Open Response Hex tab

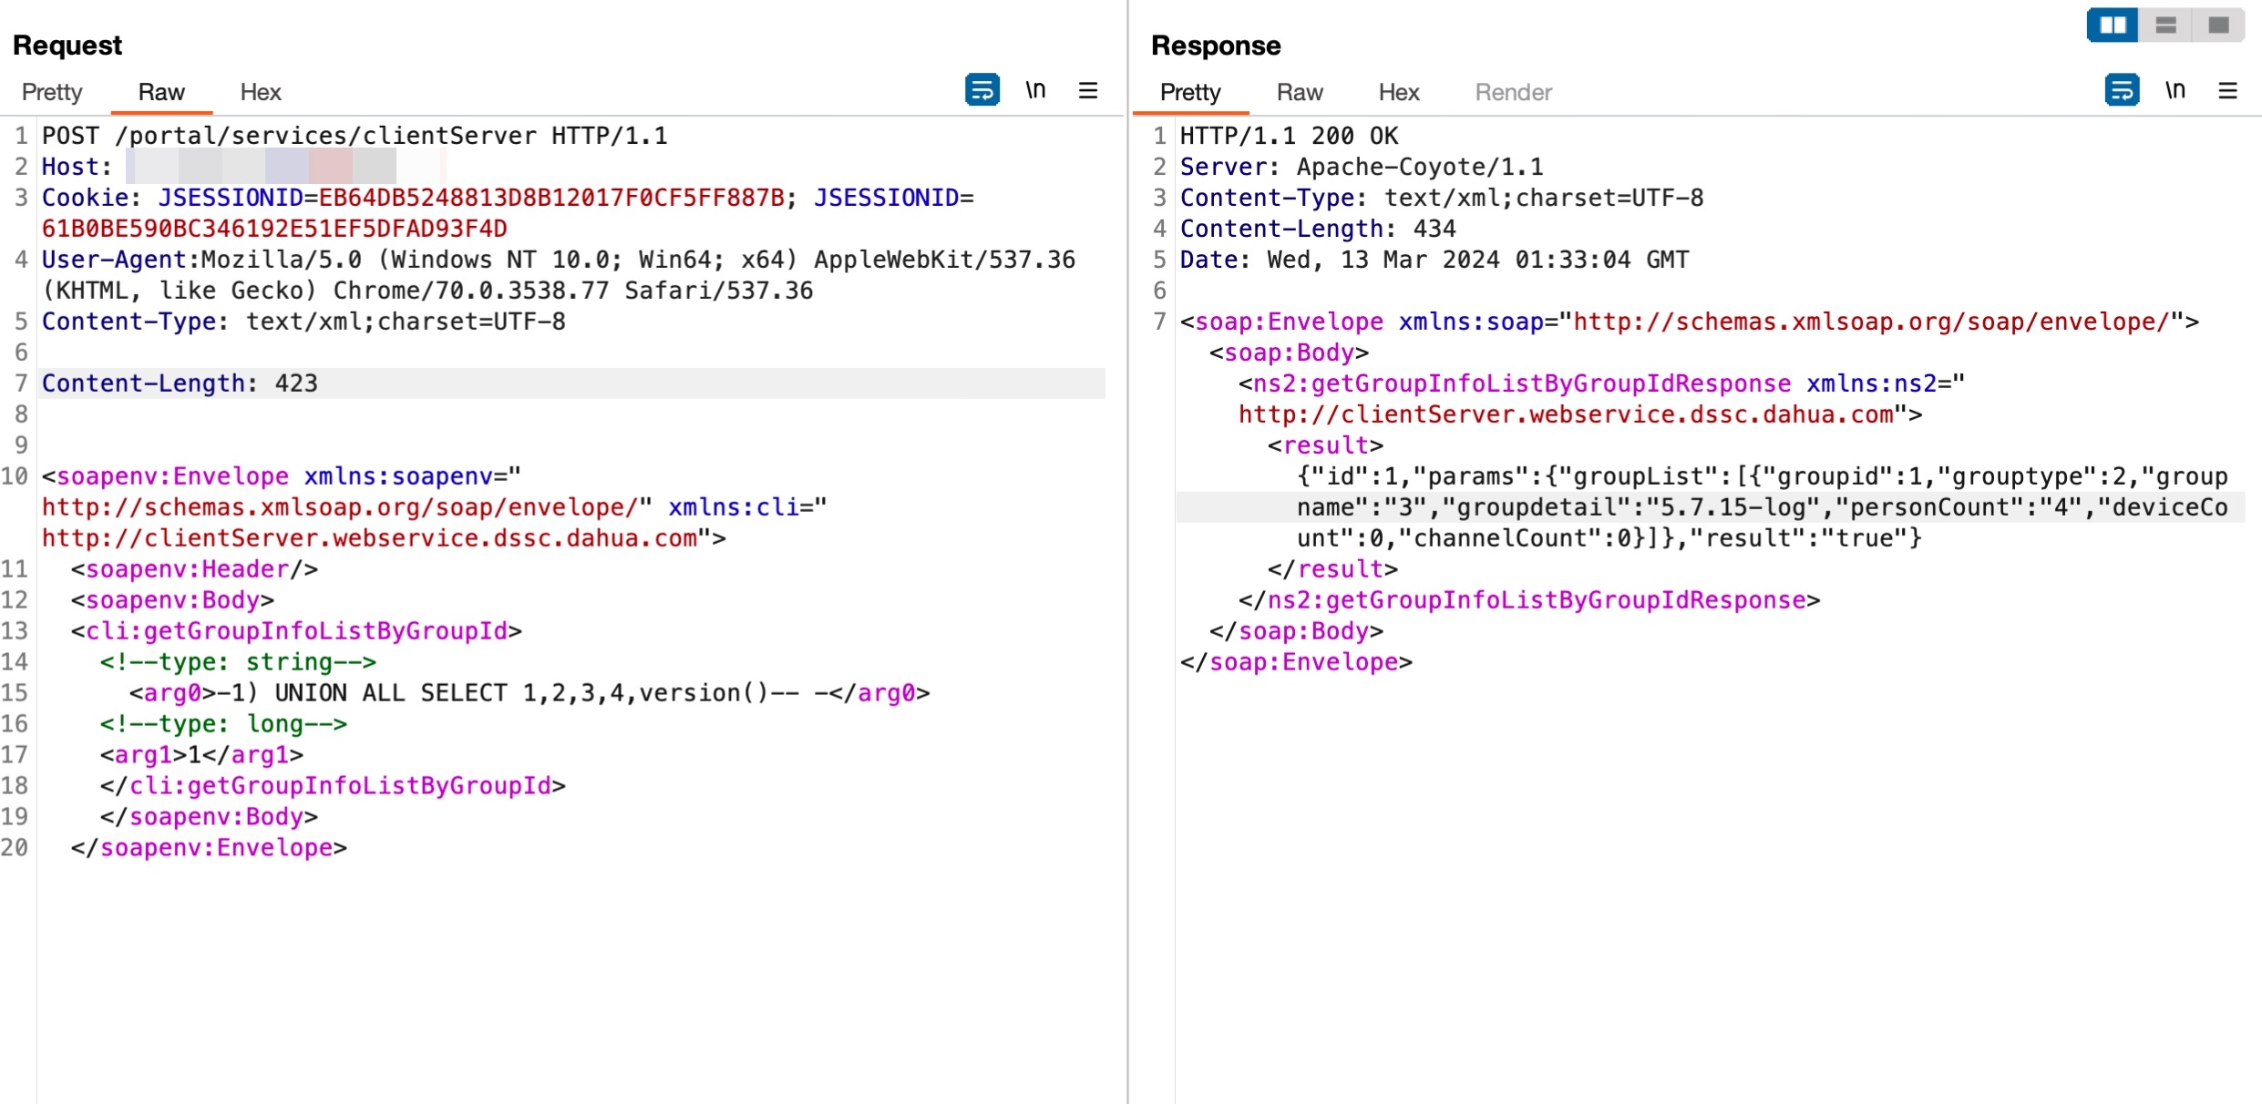point(1398,92)
